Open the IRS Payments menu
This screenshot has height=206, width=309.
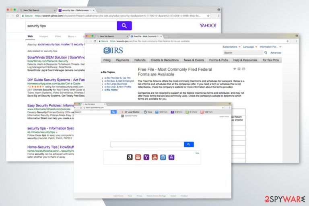pos(122,60)
